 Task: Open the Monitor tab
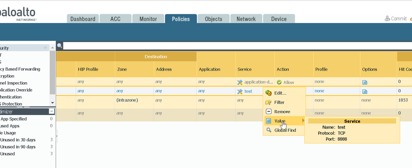148,19
